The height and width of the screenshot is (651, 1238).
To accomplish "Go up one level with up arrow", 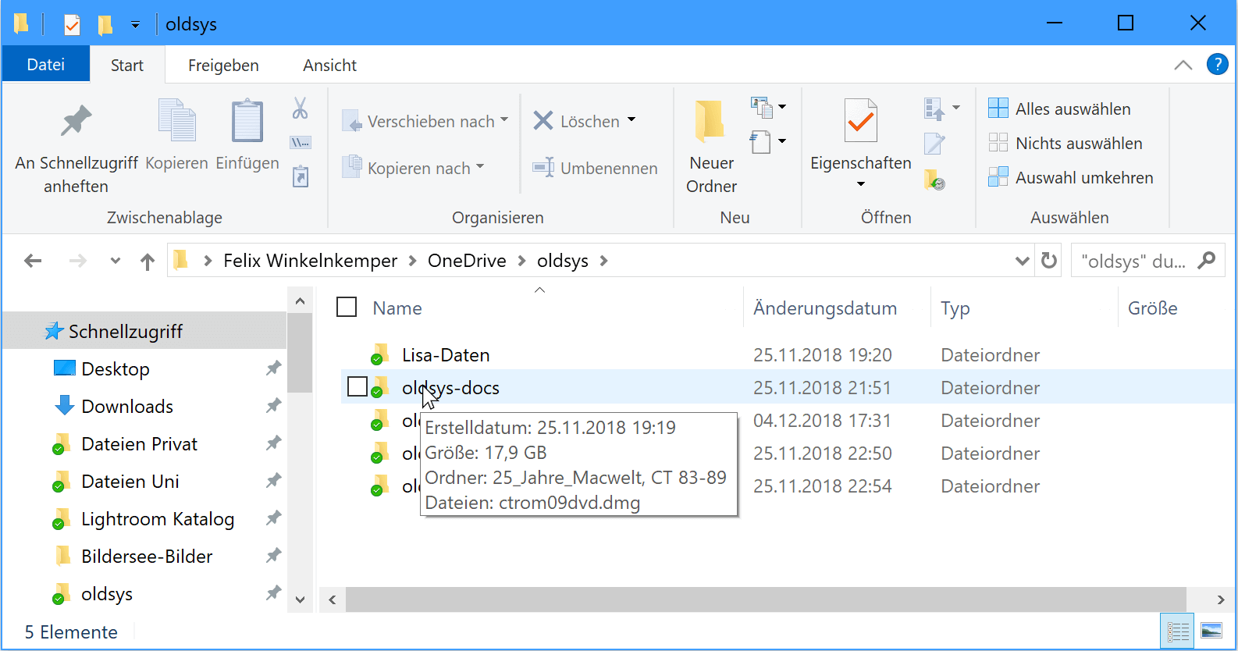I will click(148, 261).
